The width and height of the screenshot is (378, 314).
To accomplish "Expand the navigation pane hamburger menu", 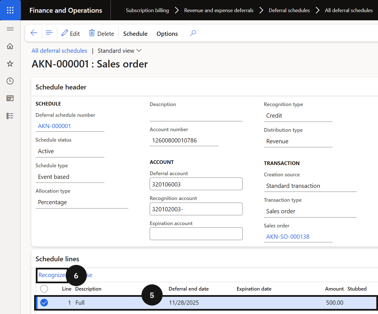I will 10,29.
